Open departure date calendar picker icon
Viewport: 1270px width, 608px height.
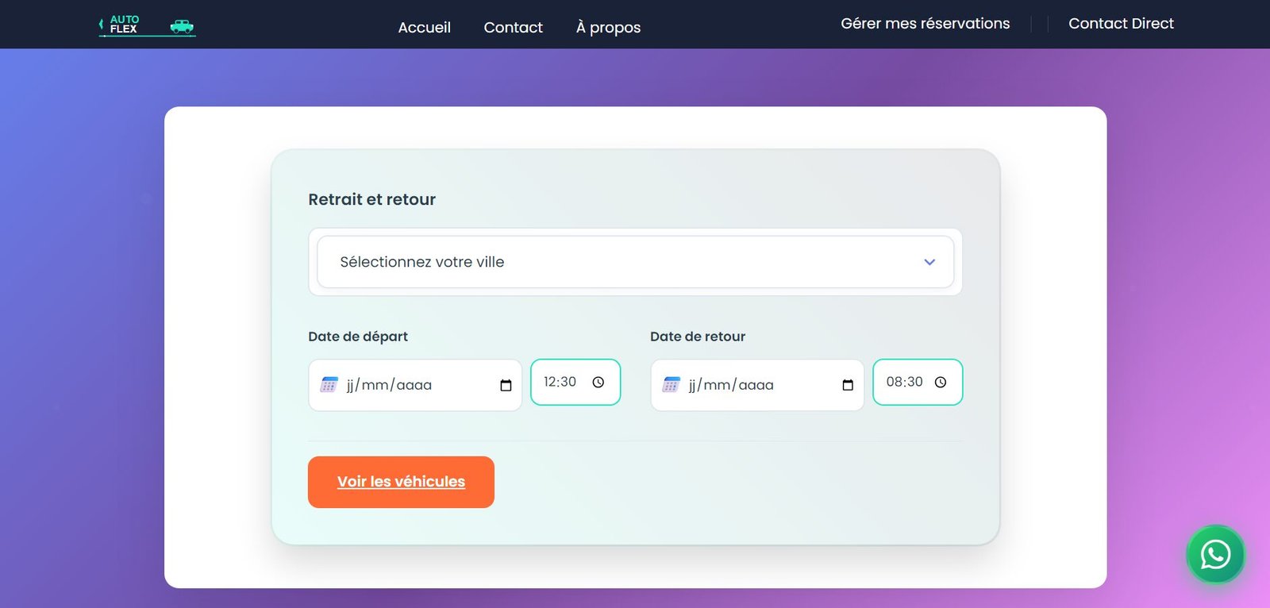506,386
